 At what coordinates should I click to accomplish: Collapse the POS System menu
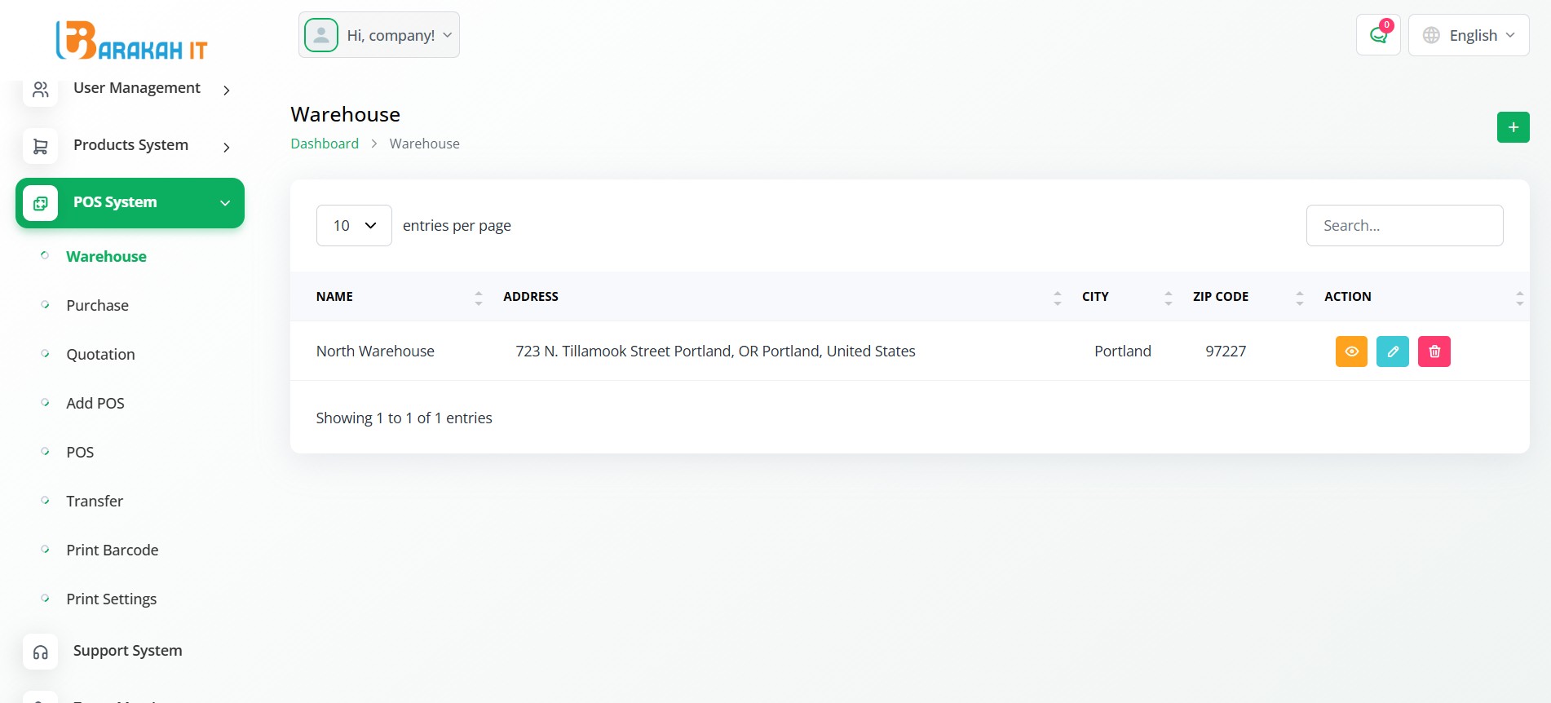click(225, 203)
